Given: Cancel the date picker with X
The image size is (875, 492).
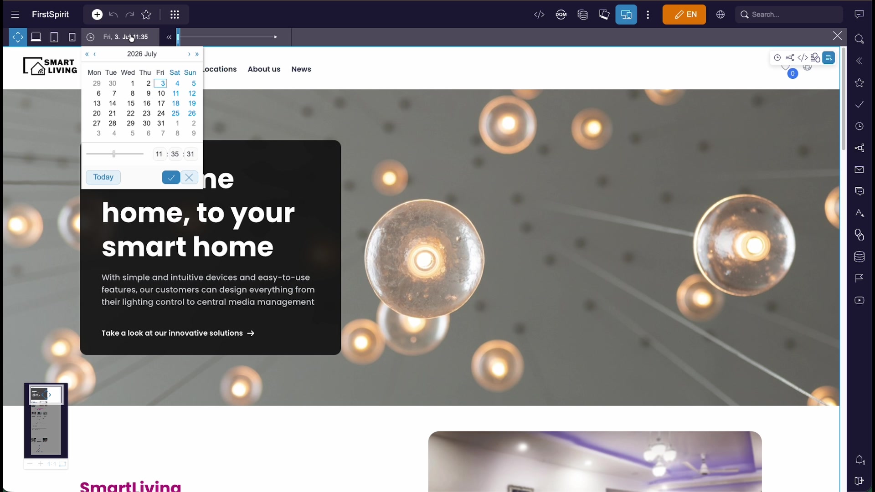Looking at the screenshot, I should (189, 177).
